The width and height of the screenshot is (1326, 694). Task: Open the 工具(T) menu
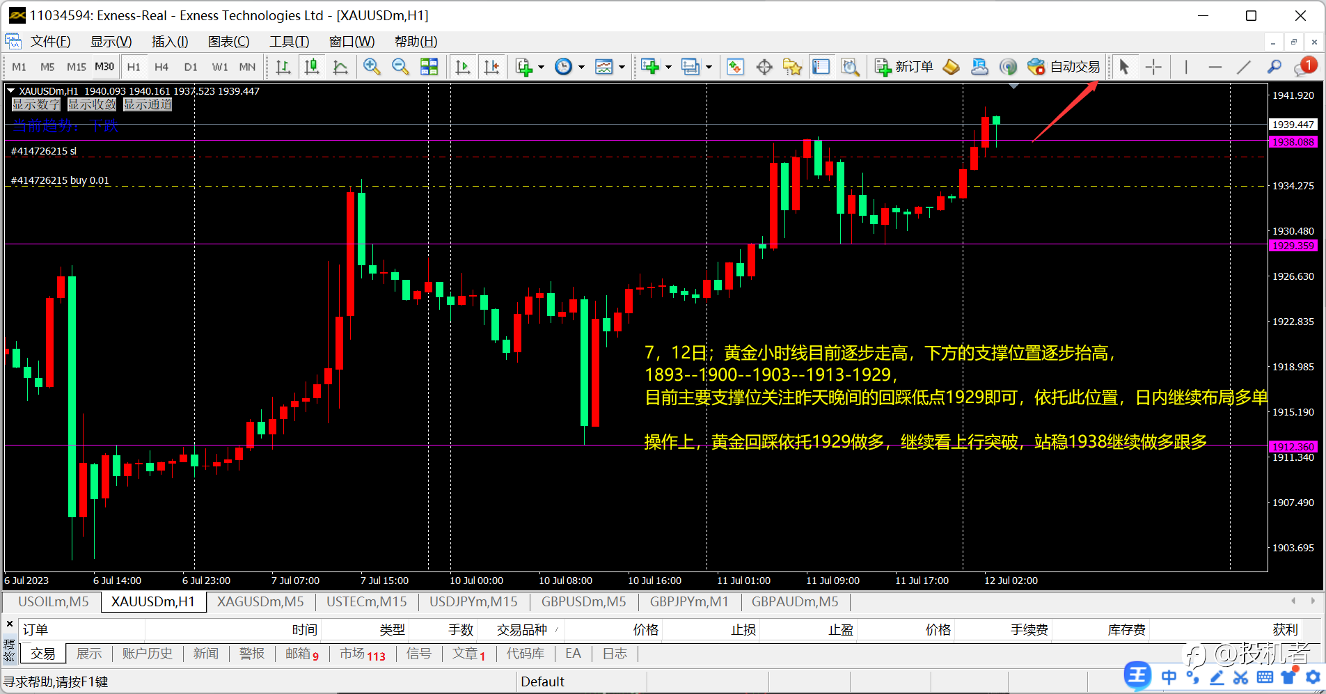(290, 42)
